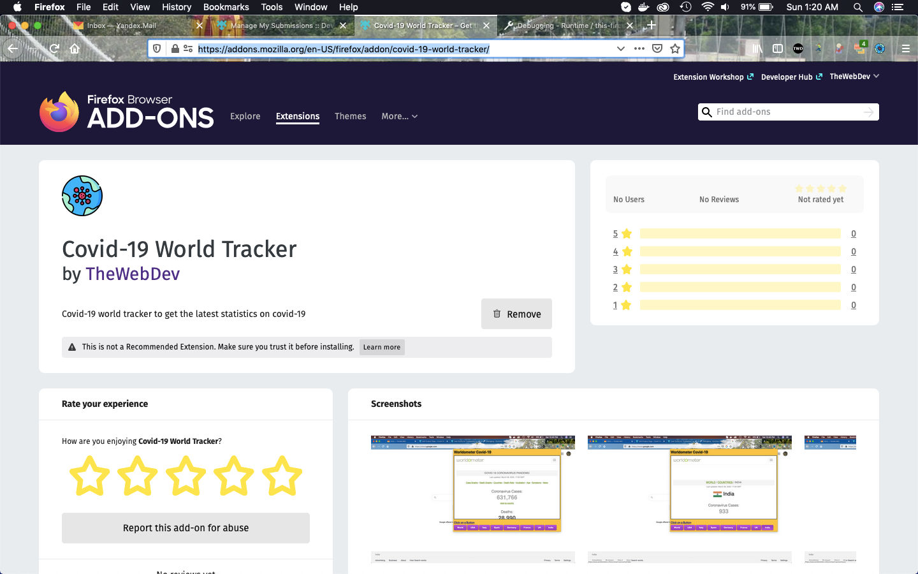Click the 1 star rating bar
The height and width of the screenshot is (574, 918).
(740, 305)
